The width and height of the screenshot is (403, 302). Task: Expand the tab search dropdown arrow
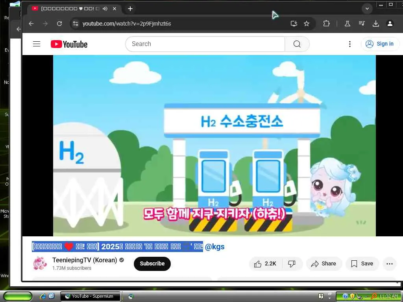pos(367,9)
